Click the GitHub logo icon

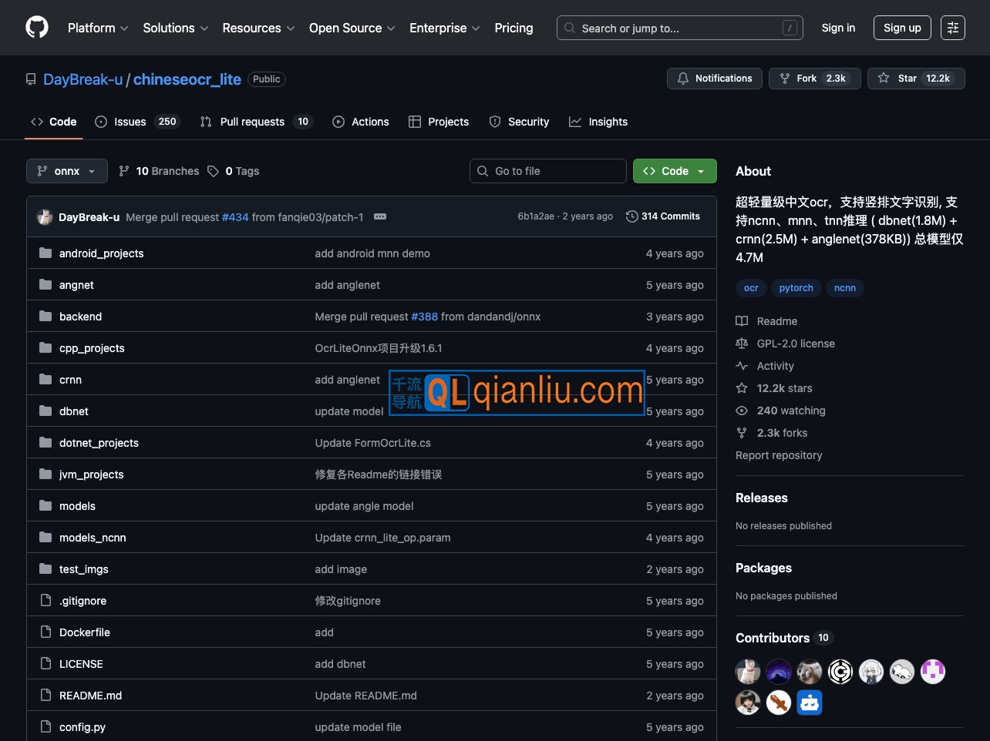tap(36, 28)
